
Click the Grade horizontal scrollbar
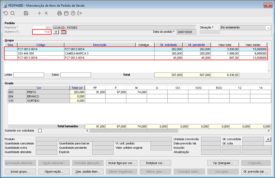coord(134,131)
